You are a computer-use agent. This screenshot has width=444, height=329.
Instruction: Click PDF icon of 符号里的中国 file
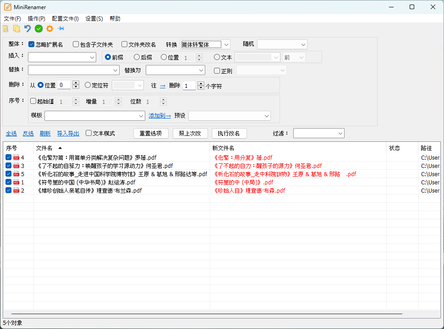pyautogui.click(x=16, y=182)
